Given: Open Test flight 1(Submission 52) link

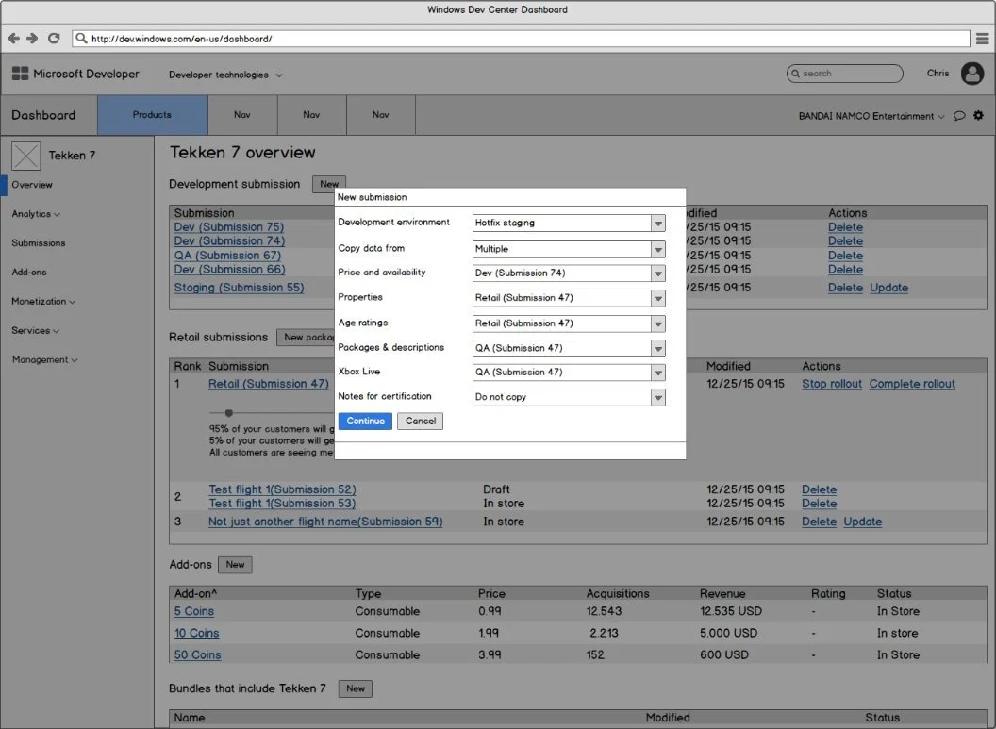Looking at the screenshot, I should tap(282, 489).
